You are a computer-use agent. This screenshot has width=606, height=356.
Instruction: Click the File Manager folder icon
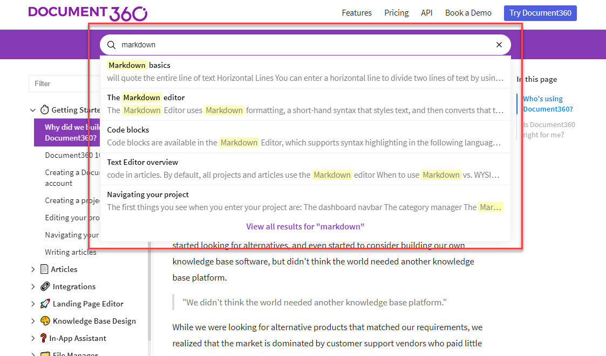(45, 354)
